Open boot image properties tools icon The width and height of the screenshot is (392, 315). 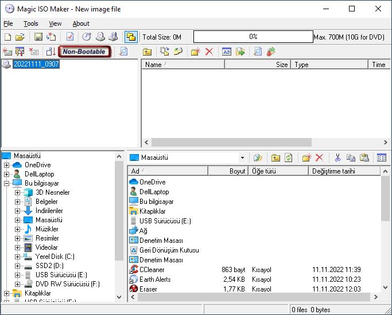pyautogui.click(x=20, y=52)
